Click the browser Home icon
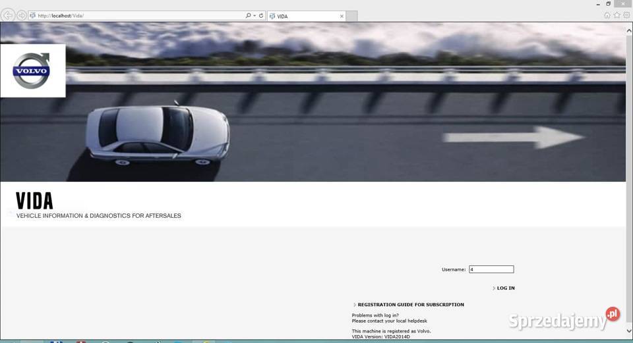Screen dimensions: 633x343 [607, 15]
